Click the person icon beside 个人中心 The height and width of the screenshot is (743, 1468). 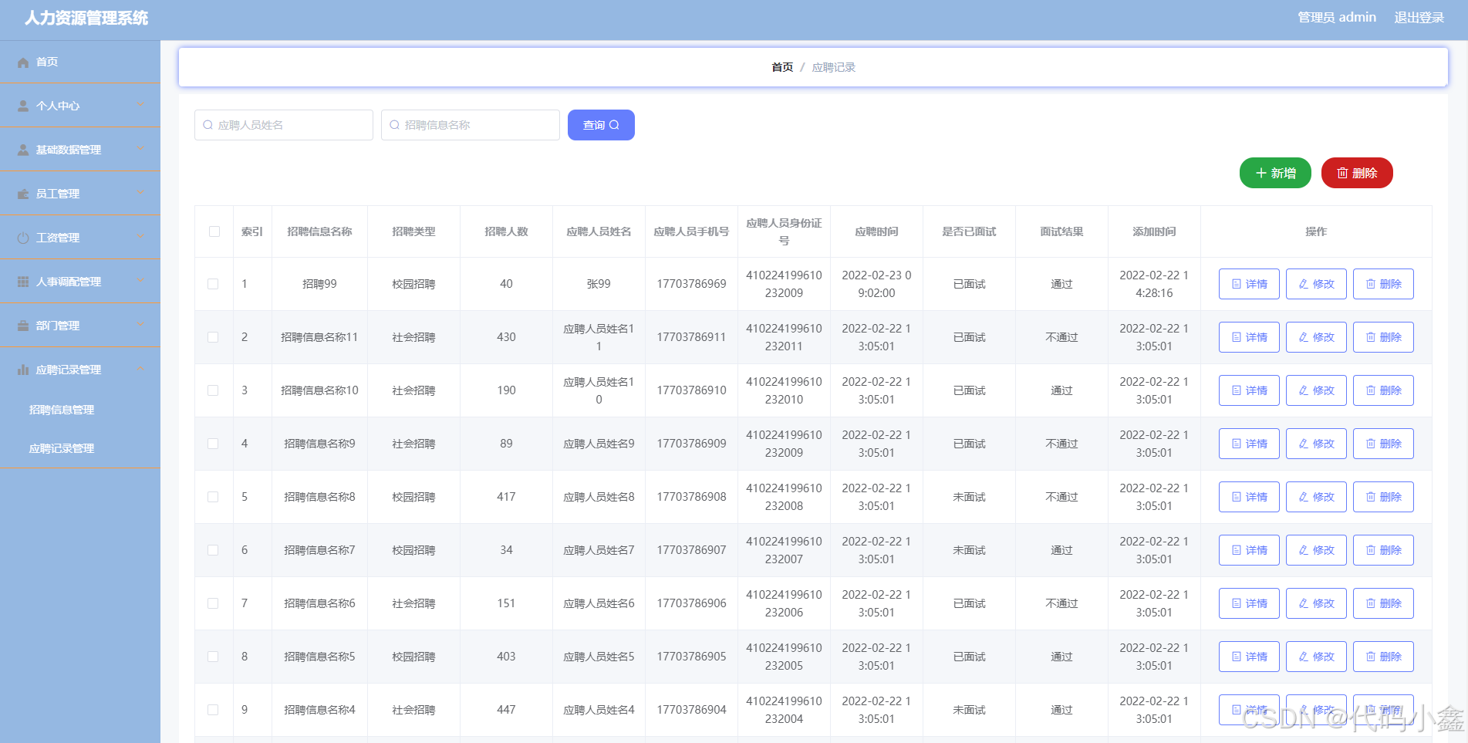click(x=23, y=106)
